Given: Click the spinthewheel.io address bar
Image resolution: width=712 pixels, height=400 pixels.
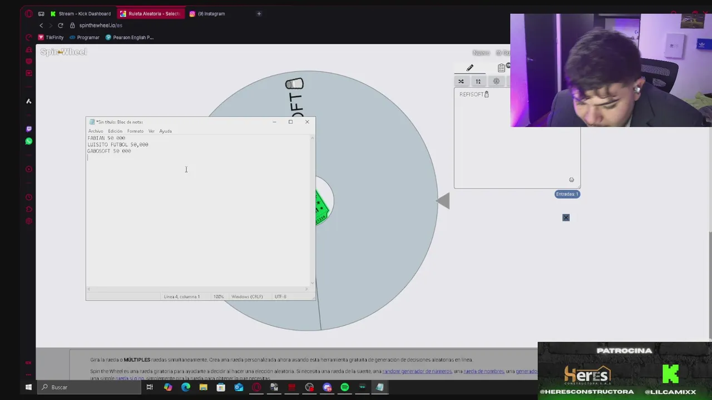Looking at the screenshot, I should click(x=101, y=26).
